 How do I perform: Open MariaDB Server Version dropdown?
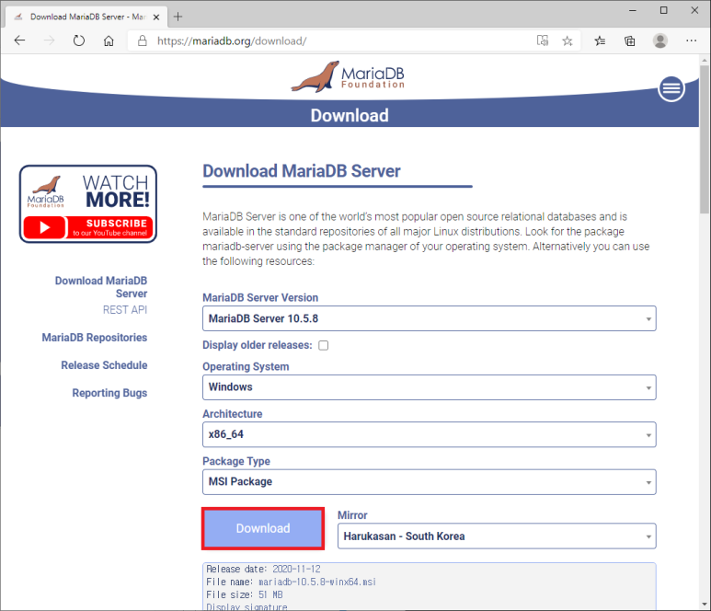coord(429,318)
